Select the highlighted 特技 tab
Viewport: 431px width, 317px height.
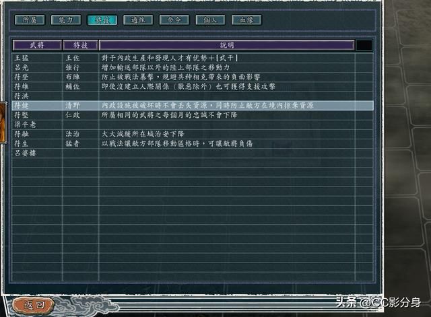(102, 20)
